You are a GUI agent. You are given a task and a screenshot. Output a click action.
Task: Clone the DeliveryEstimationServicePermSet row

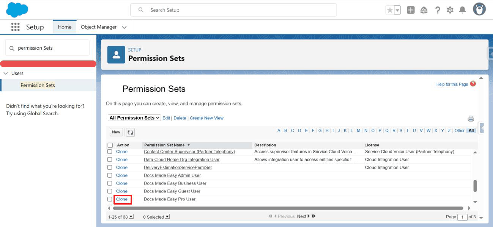pyautogui.click(x=122, y=168)
